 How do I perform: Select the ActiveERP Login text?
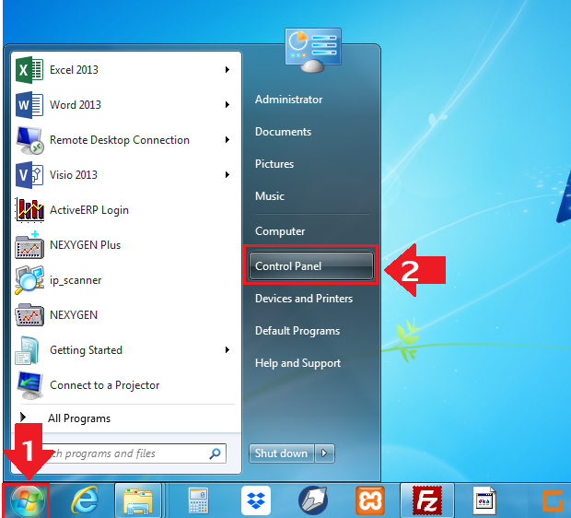point(89,210)
